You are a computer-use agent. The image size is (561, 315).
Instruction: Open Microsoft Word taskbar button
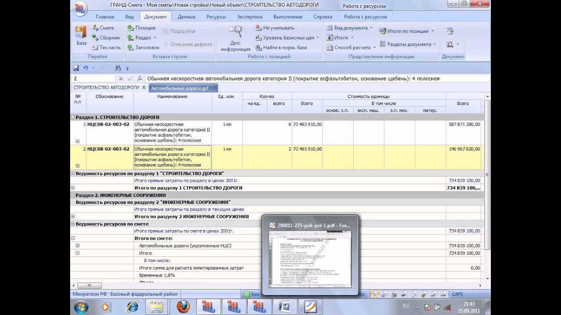coord(284,307)
